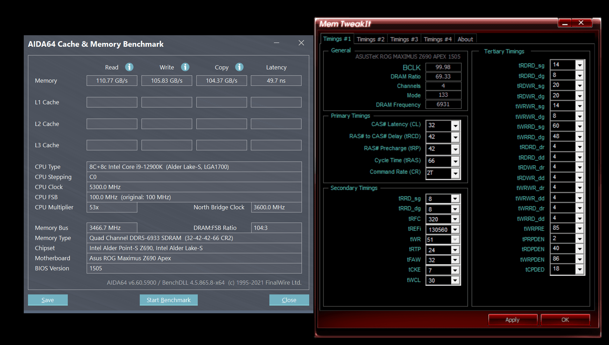The image size is (609, 345).
Task: Open the About tab in Mem TweakIt
Action: coord(465,39)
